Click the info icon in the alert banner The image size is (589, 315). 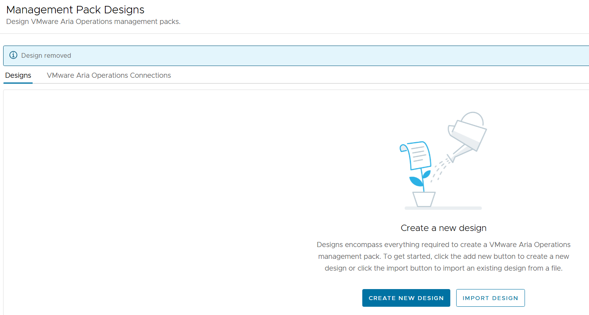coord(13,55)
